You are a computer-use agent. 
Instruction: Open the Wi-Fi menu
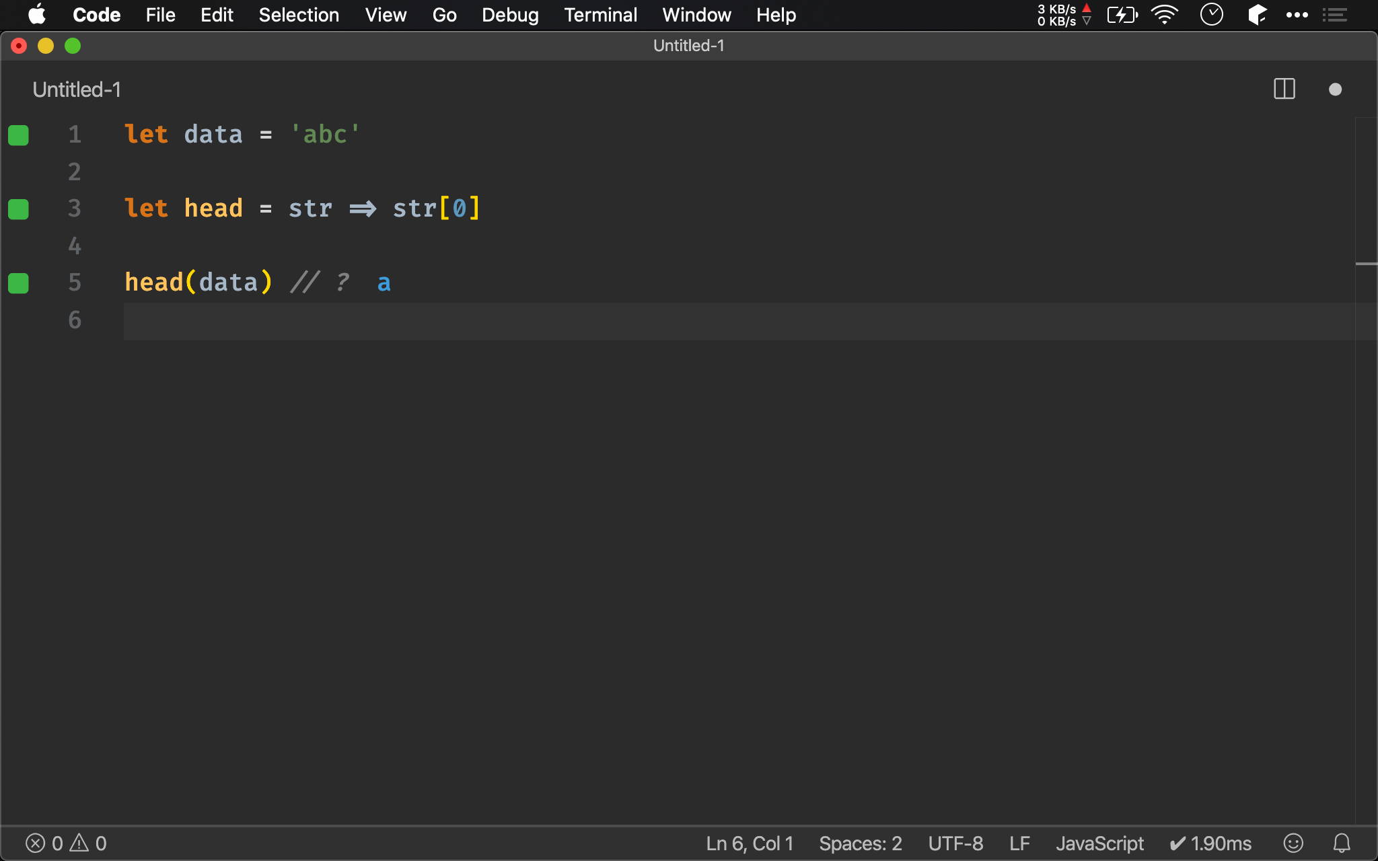tap(1165, 15)
